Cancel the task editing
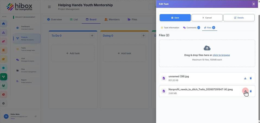Screen dimensions: 260x123 207,18
